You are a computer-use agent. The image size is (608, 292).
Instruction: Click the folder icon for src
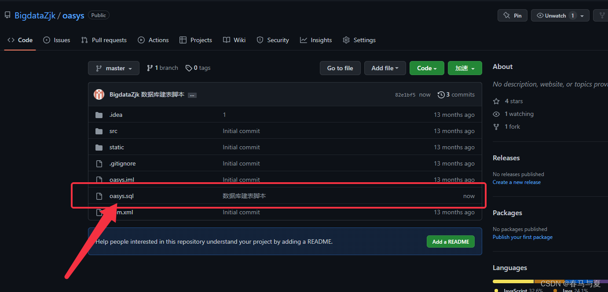tap(99, 131)
